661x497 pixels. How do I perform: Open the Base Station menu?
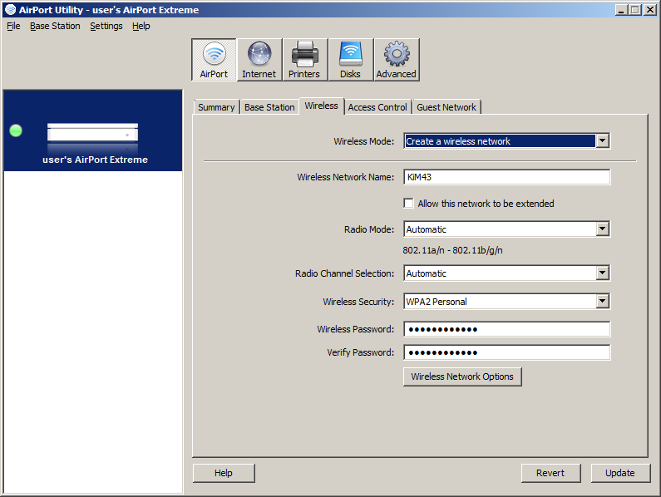(55, 26)
